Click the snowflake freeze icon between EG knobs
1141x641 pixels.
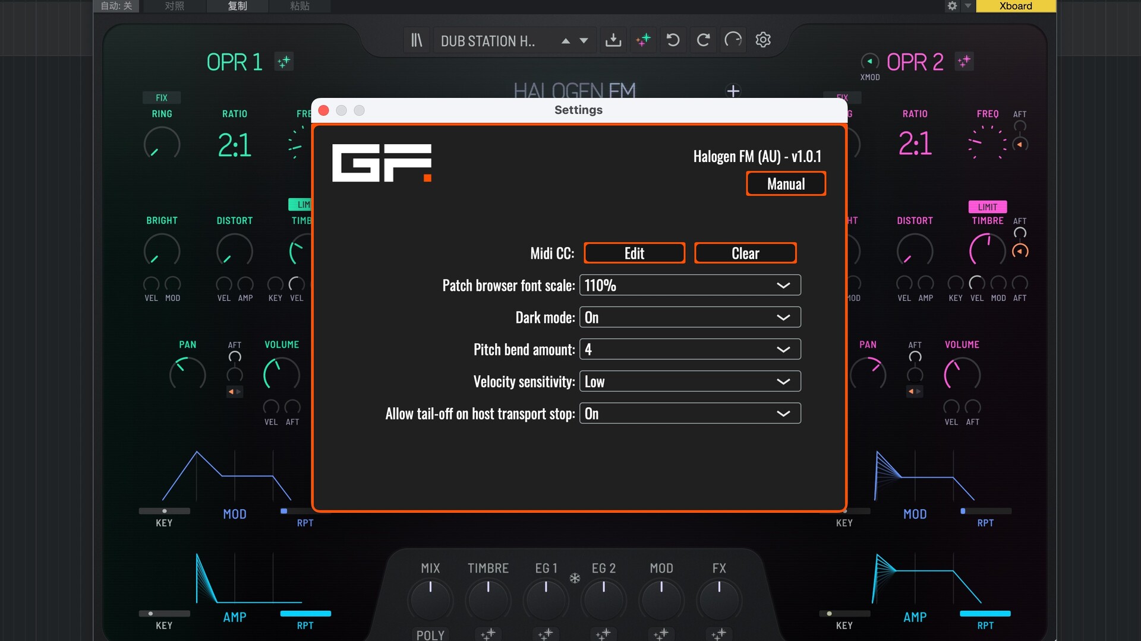coord(575,578)
